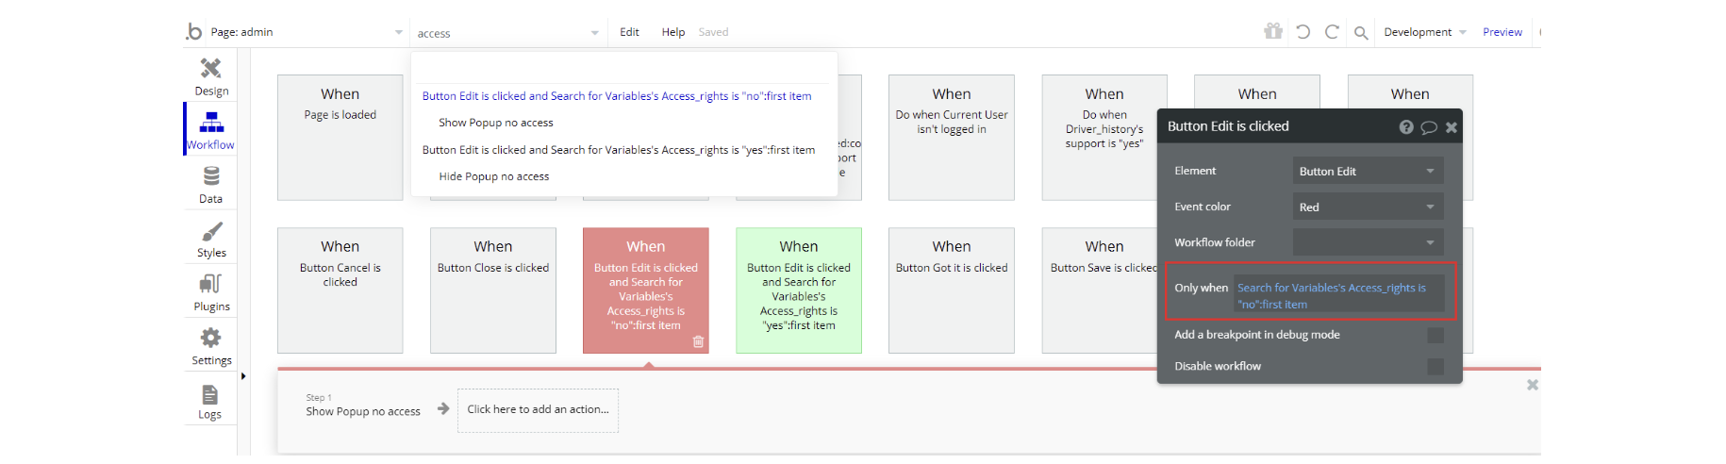Open the Design tab in sidebar
The image size is (1726, 464).
[211, 76]
